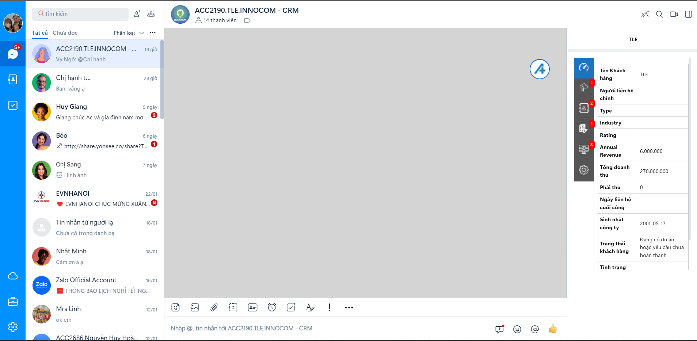Assign a task with checkbox-plus icon
This screenshot has height=341, width=697.
pos(291,307)
